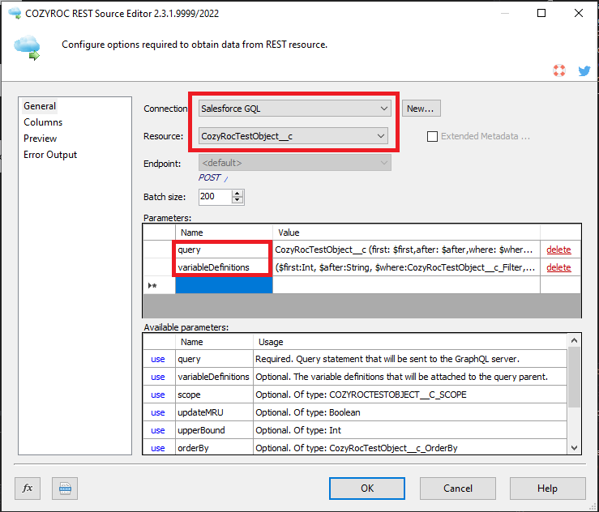Click the COZYROC cloud title bar icon
The width and height of the screenshot is (599, 512).
point(14,13)
